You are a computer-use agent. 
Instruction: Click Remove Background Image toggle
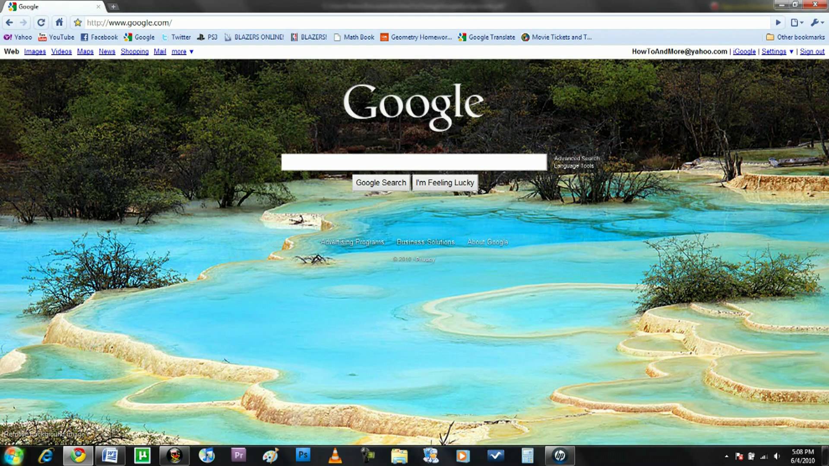(x=44, y=434)
